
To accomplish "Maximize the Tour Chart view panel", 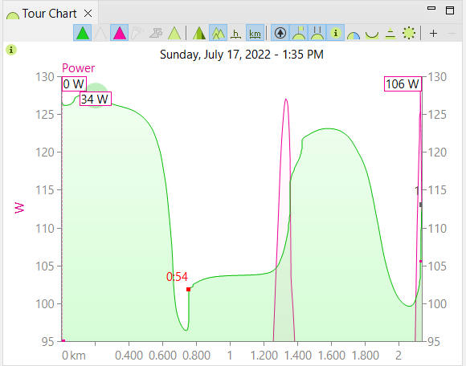I will [450, 10].
